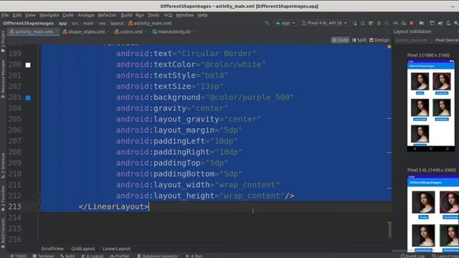The image size is (459, 258).
Task: Open the TODO tool window
Action: point(18,256)
